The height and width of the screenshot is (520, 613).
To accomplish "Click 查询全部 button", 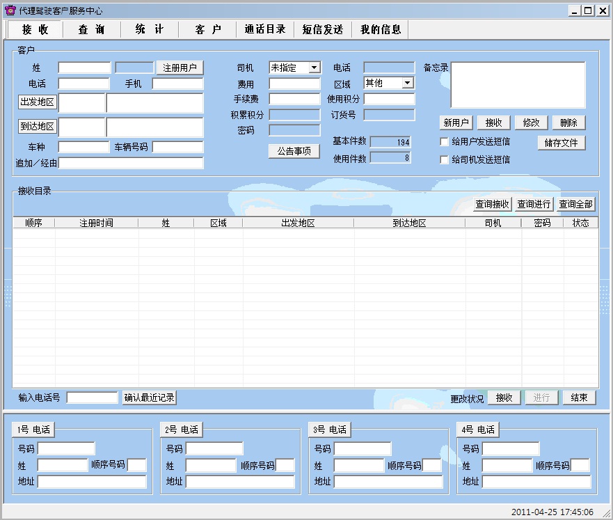I will click(575, 204).
